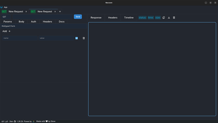Image resolution: width=218 pixels, height=123 pixels.
Task: Click the request URL input field
Action: [43, 17]
